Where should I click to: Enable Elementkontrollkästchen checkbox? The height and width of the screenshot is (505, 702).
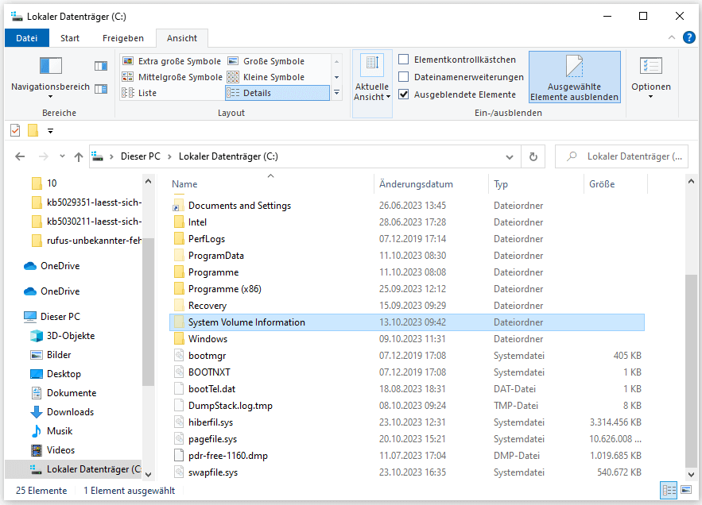[x=404, y=60]
